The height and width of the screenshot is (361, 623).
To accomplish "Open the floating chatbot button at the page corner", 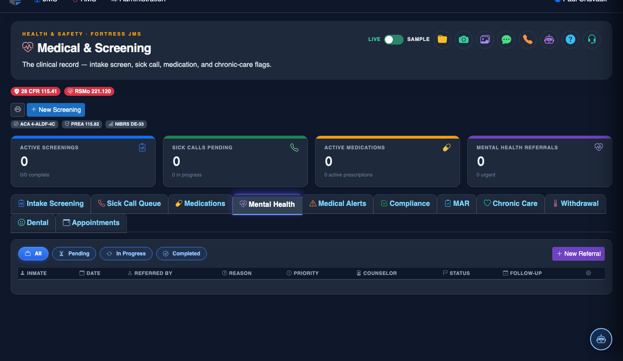I will pyautogui.click(x=601, y=339).
